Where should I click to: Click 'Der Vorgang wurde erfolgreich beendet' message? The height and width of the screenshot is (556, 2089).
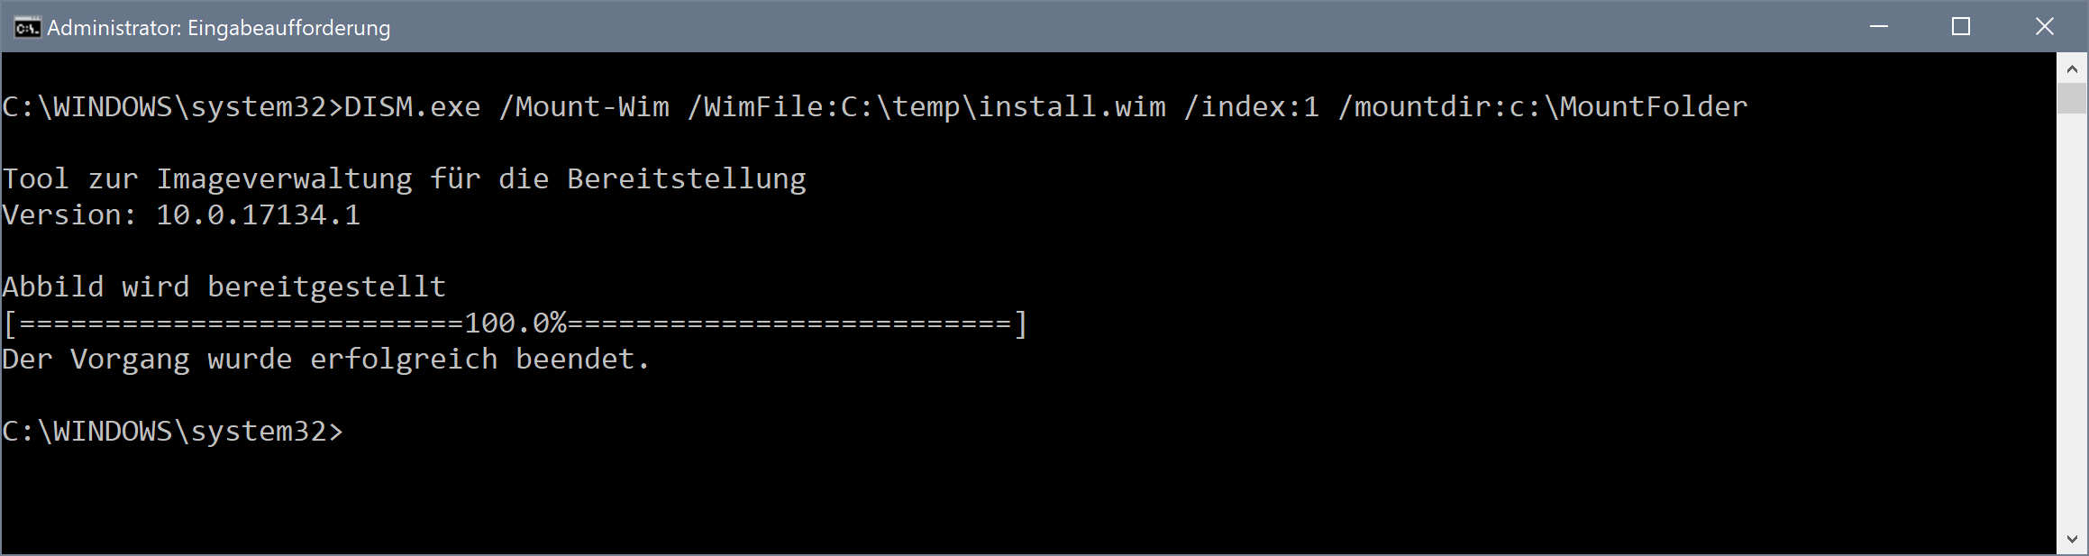(x=325, y=360)
